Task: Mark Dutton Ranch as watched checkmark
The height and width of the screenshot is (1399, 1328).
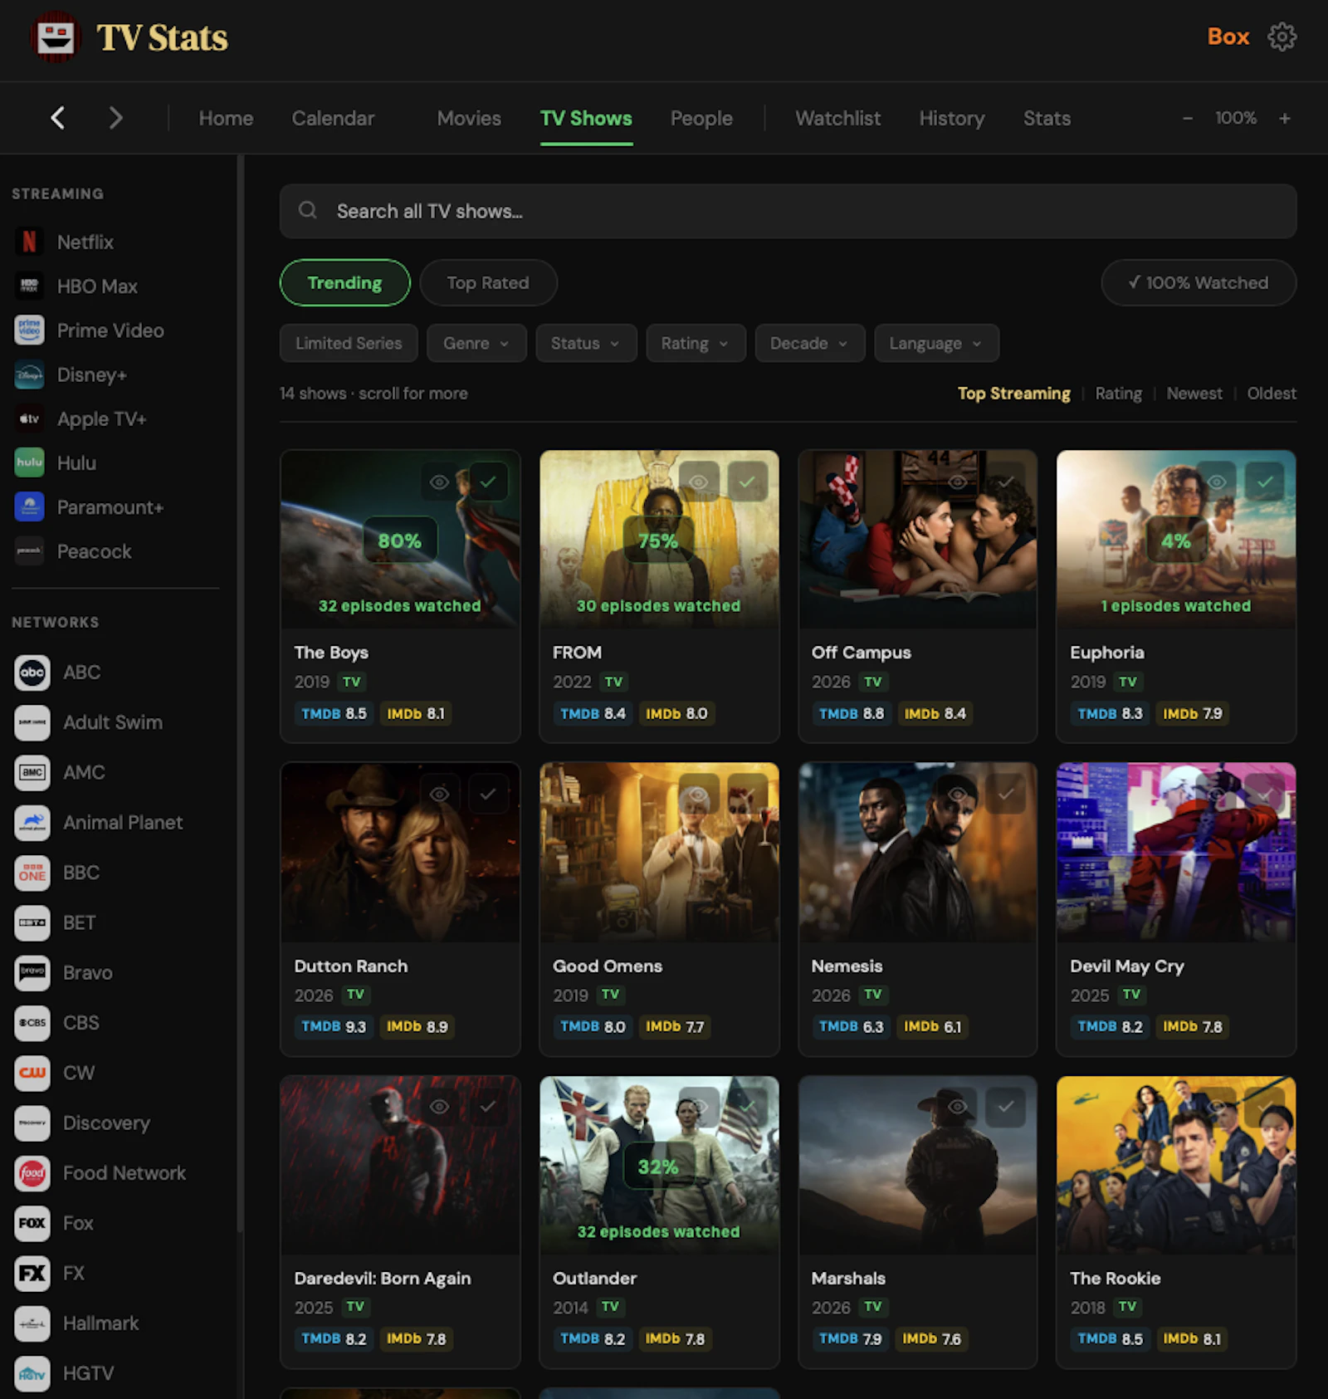Action: pos(488,795)
